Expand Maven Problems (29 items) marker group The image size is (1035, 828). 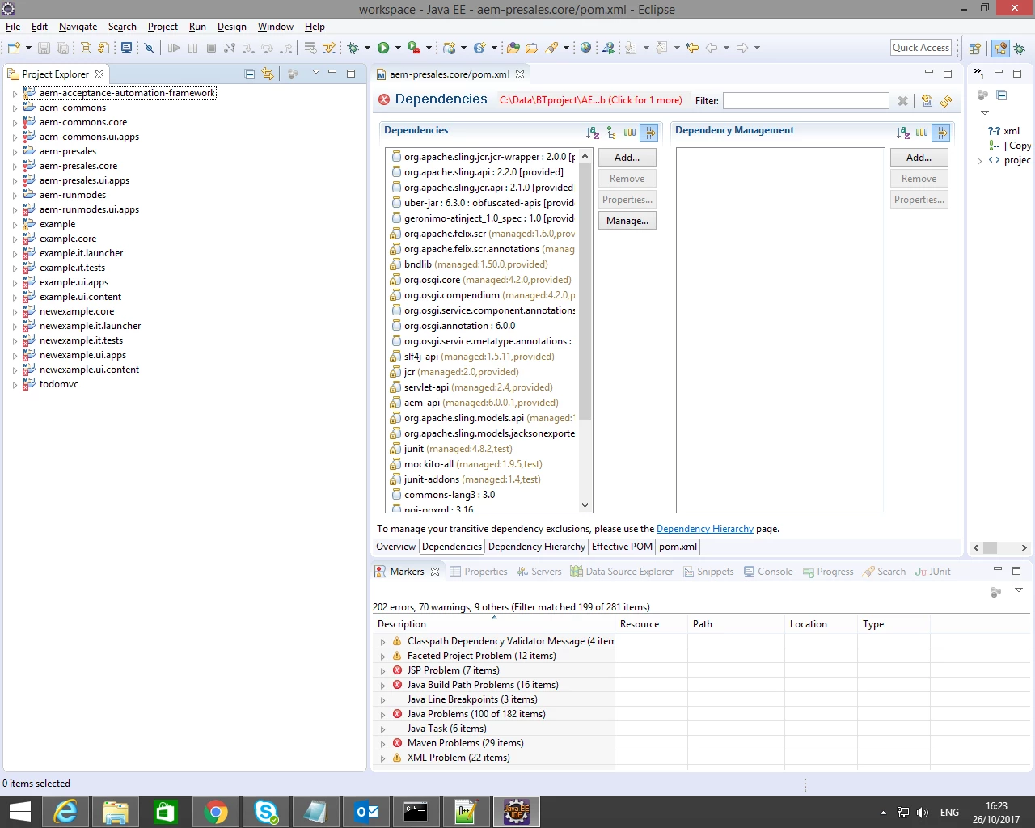[382, 744]
